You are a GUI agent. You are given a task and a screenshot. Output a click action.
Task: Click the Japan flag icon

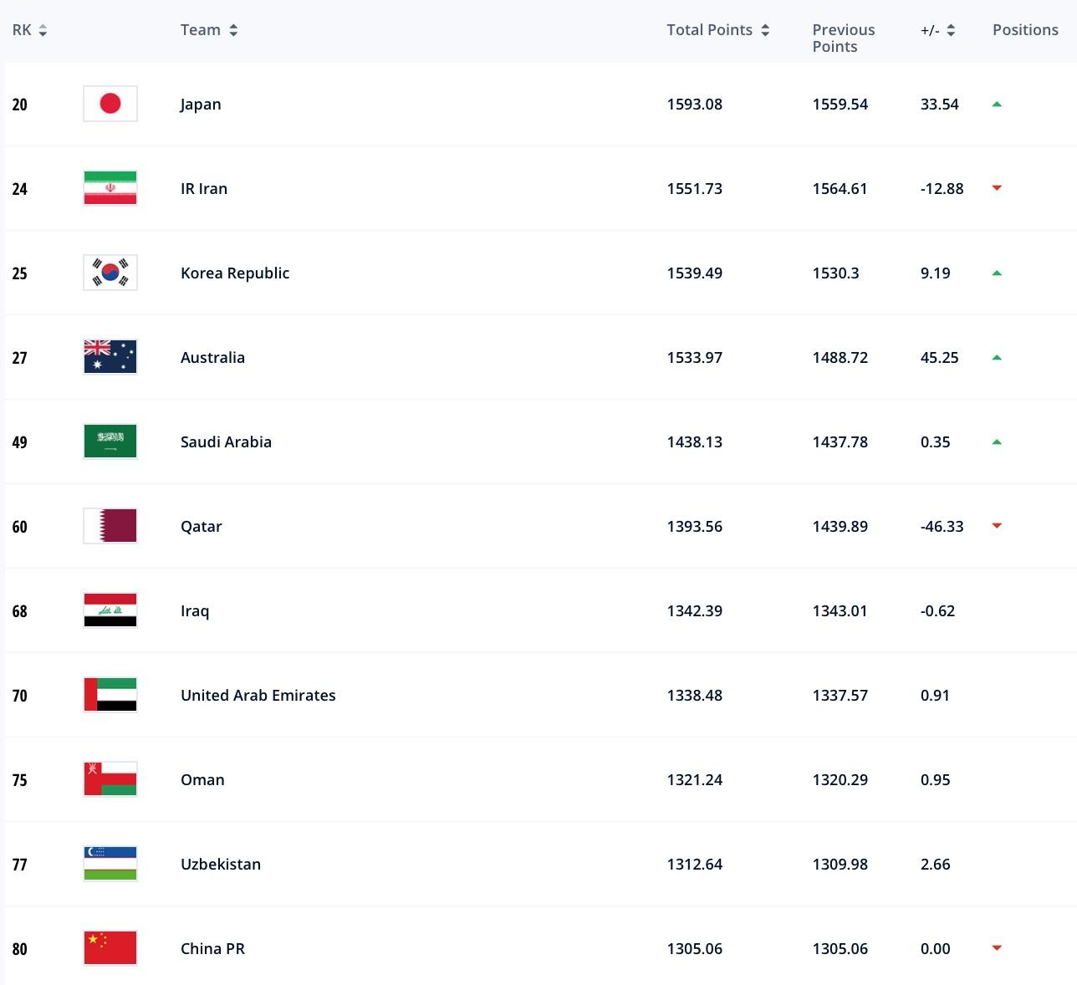(x=110, y=104)
